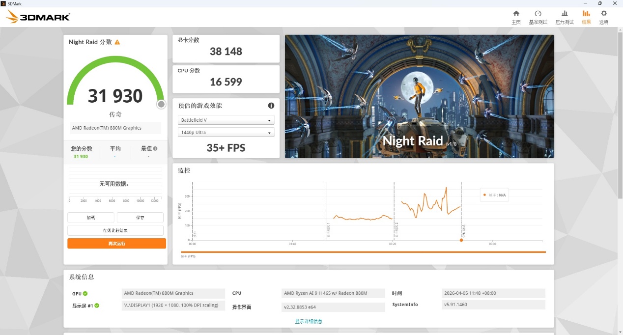Click the 显卡分数 value 38 148

[226, 52]
